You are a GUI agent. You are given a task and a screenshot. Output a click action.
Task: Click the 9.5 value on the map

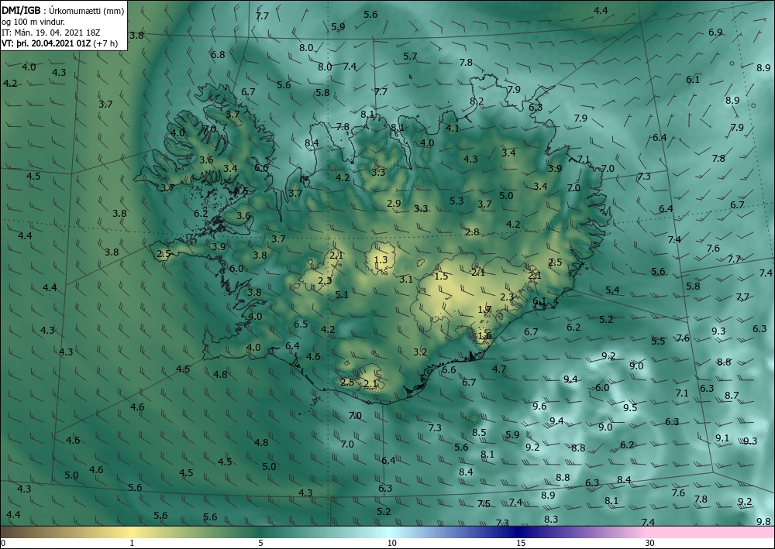629,407
